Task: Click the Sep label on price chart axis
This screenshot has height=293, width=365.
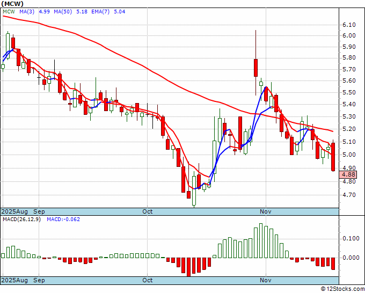Action: point(39,211)
